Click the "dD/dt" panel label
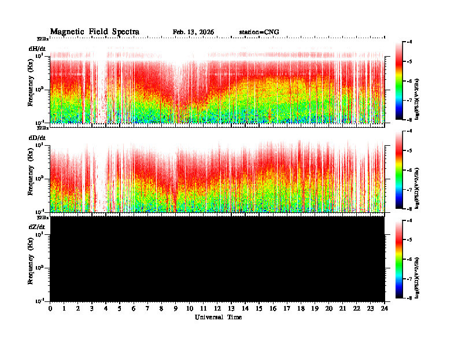The width and height of the screenshot is (458, 354). tap(37, 138)
